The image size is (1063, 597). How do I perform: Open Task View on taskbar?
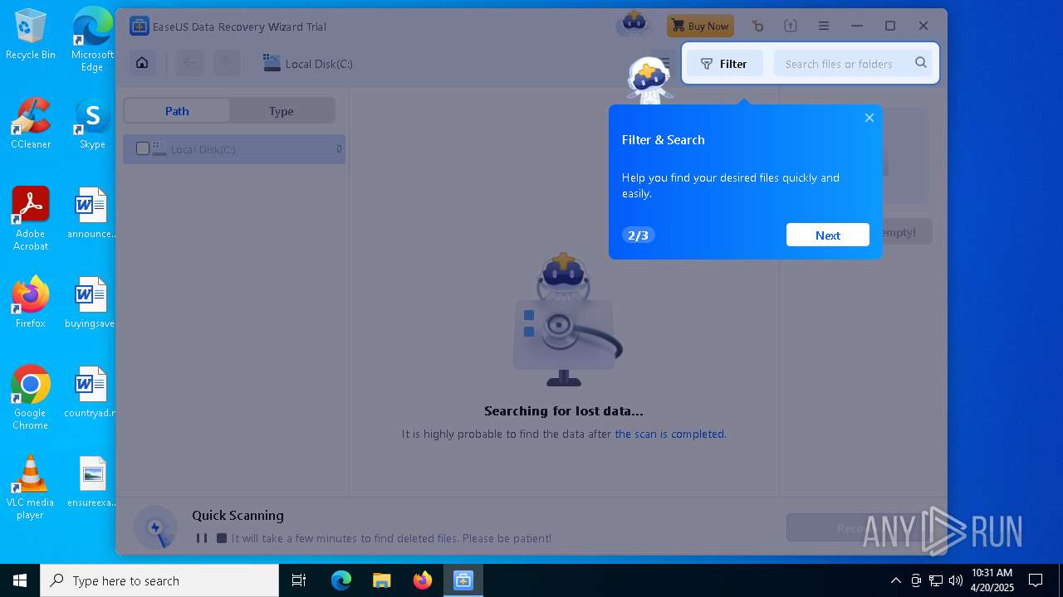(300, 580)
